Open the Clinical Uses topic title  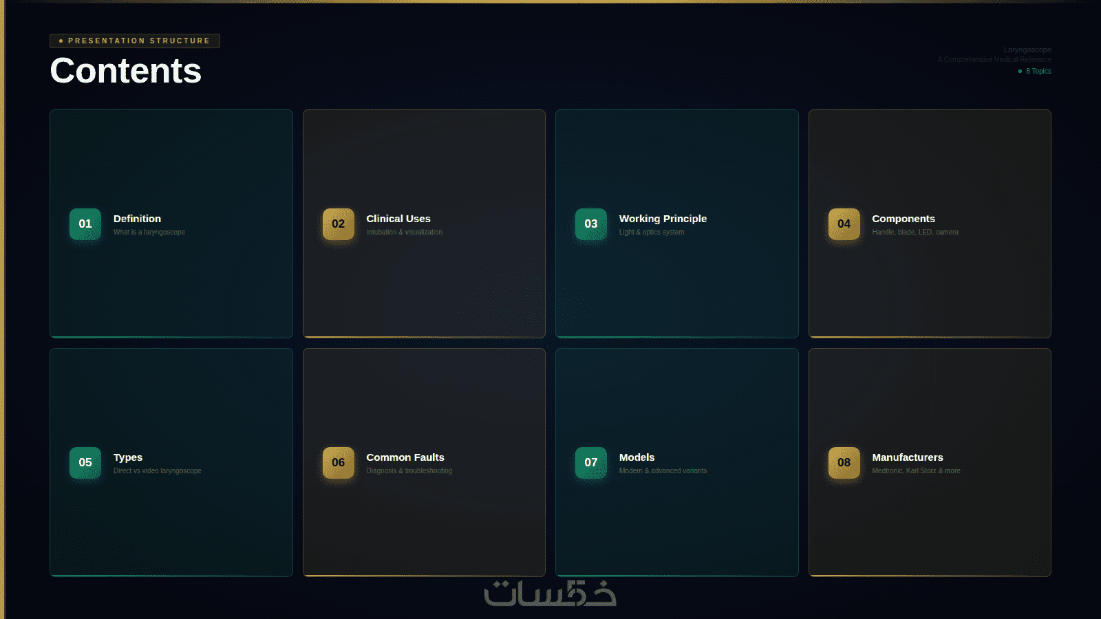click(398, 219)
